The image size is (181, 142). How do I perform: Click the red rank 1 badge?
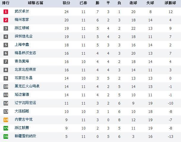6,12
